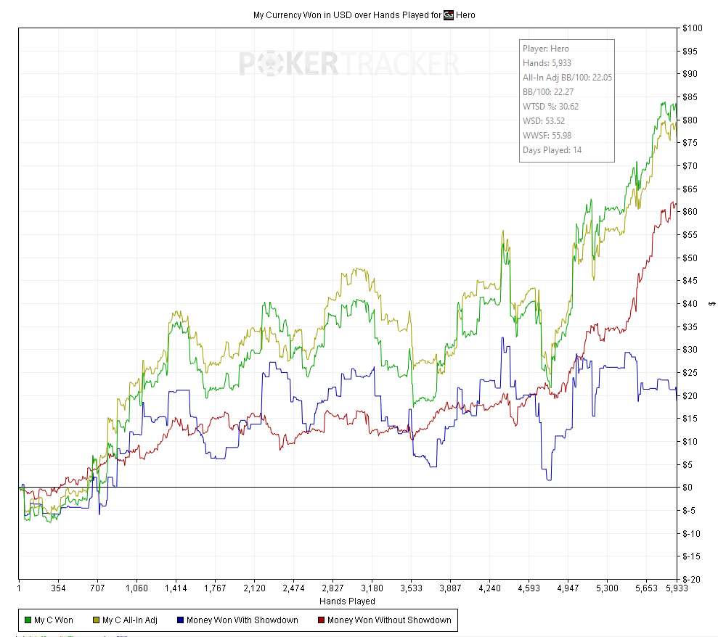
Task: Click the blue Money Won With Showdown swatch
Action: [x=181, y=620]
